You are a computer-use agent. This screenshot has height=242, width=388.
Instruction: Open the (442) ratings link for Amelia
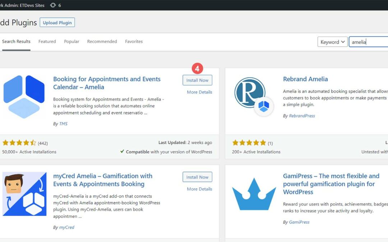click(43, 142)
